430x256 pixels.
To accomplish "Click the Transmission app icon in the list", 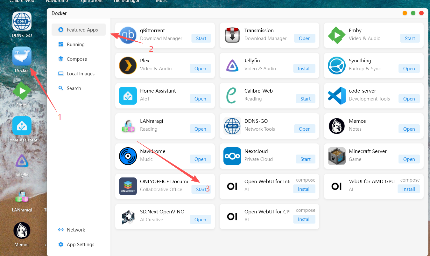I will [x=232, y=35].
